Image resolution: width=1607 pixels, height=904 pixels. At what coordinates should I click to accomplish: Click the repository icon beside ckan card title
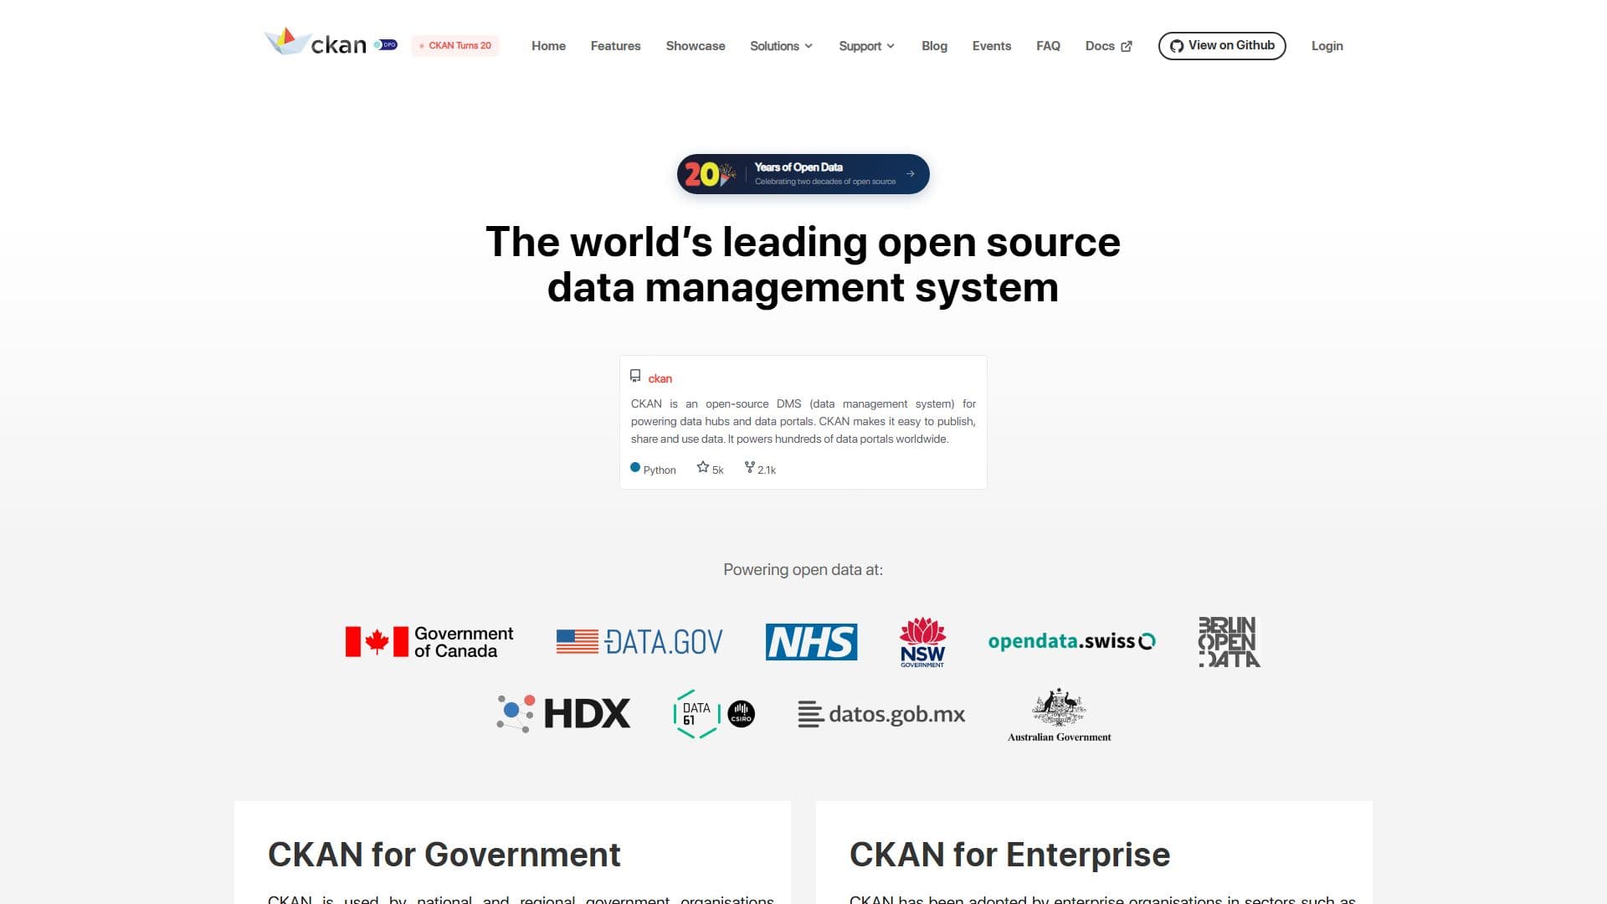(635, 377)
